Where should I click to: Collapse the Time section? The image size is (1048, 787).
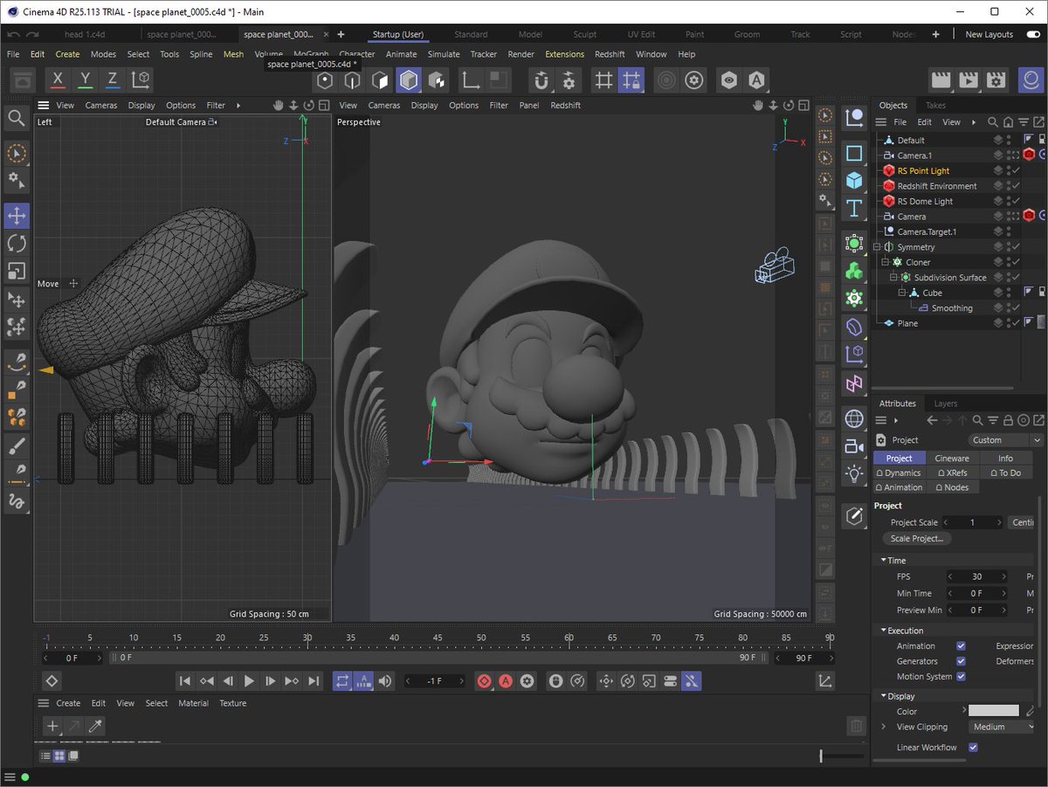click(x=883, y=561)
